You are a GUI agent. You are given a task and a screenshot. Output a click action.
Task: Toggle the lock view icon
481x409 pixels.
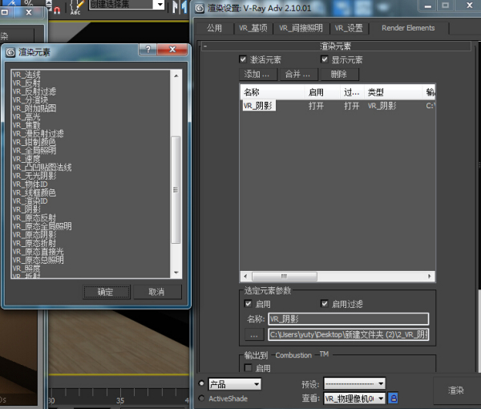coord(394,399)
